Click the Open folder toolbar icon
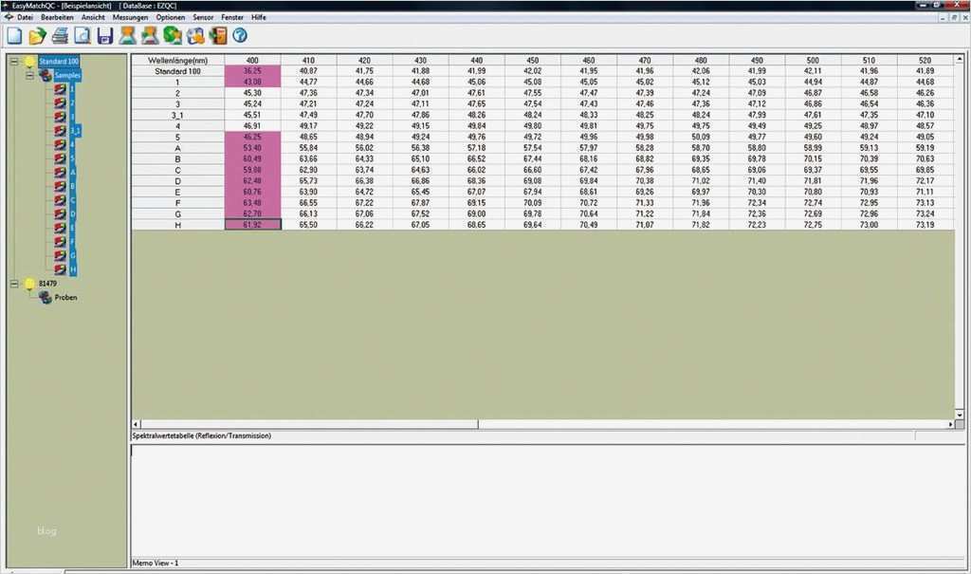 (x=37, y=36)
